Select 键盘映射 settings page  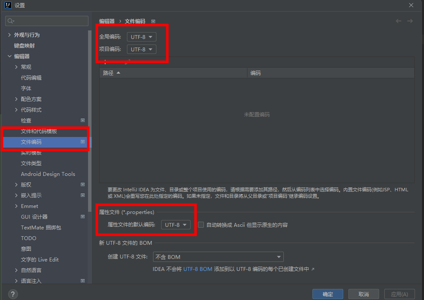click(x=24, y=45)
